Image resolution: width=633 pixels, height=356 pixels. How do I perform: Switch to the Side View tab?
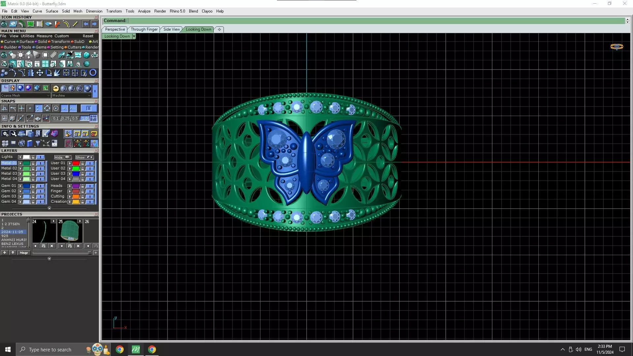coord(171,29)
